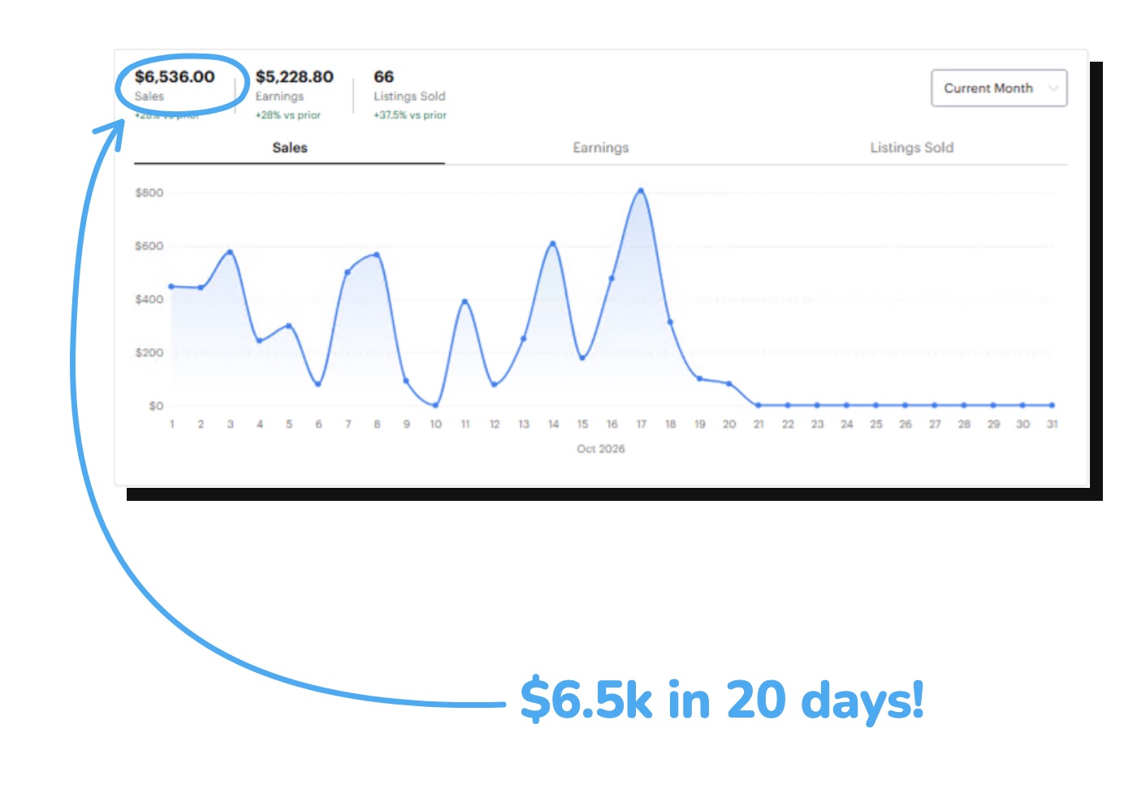Click the day 14 data point on chart
The image size is (1137, 802).
click(x=553, y=244)
